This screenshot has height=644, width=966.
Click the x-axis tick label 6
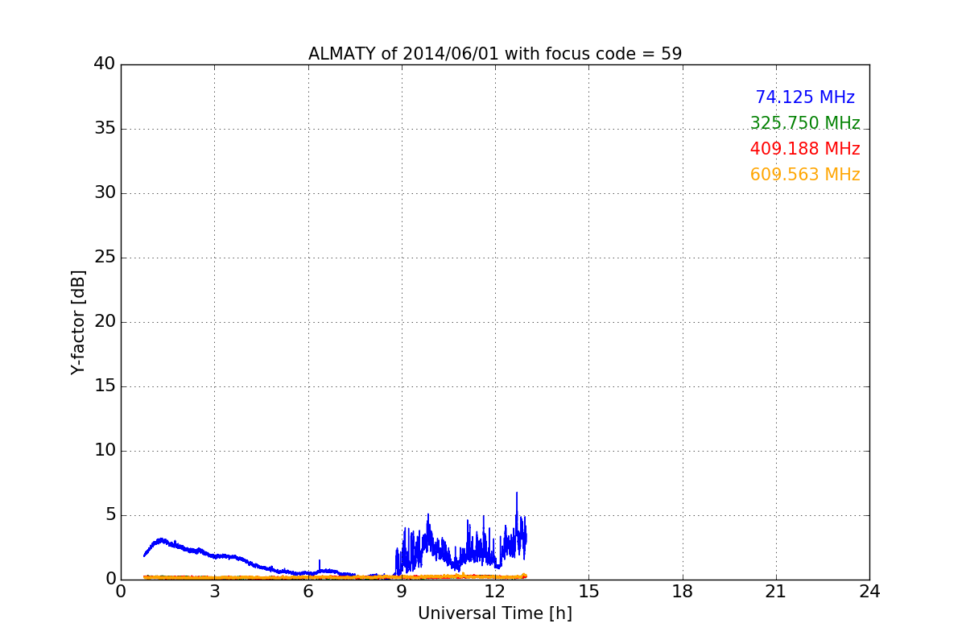click(308, 591)
